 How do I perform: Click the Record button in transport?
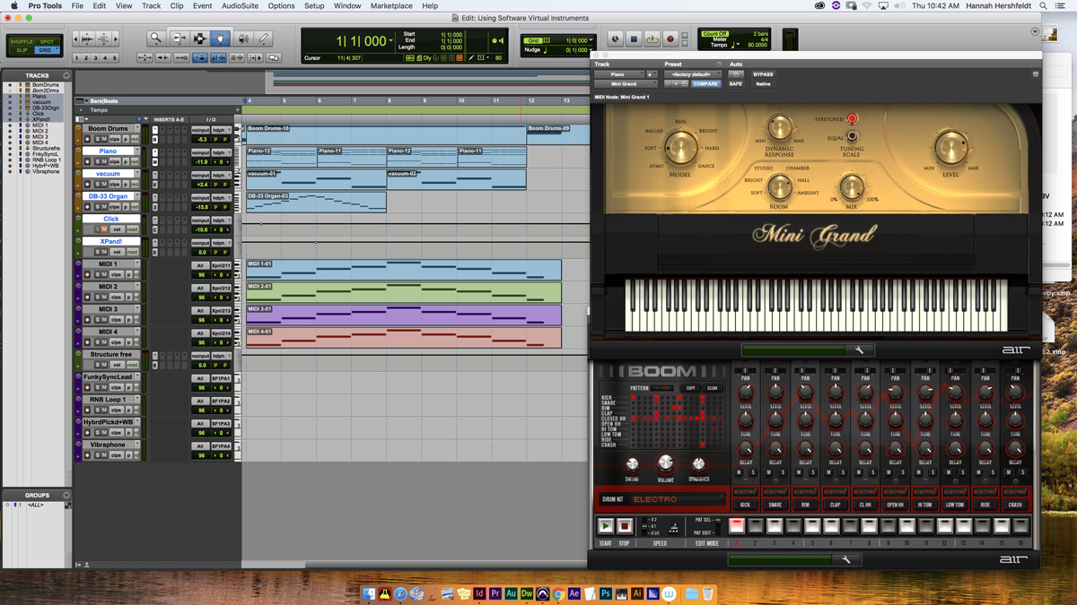click(x=670, y=39)
